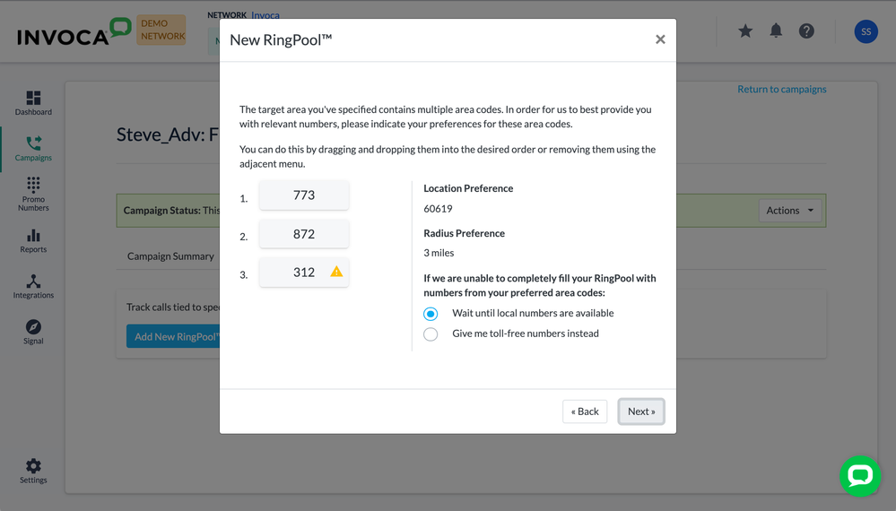Select 'Wait until local numbers are available'

tap(431, 314)
